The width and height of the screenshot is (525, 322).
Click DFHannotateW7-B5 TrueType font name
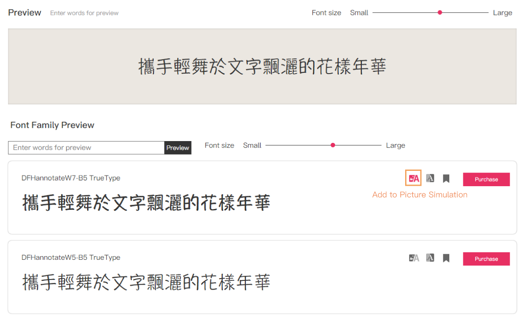[x=71, y=178]
